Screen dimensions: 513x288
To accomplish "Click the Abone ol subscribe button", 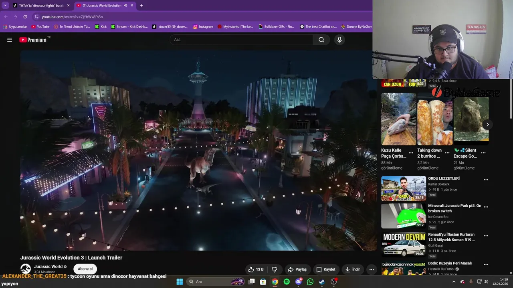I will 85,269.
